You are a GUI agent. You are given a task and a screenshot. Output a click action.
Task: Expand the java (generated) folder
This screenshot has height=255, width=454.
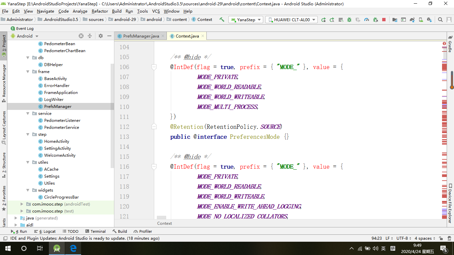(x=16, y=218)
